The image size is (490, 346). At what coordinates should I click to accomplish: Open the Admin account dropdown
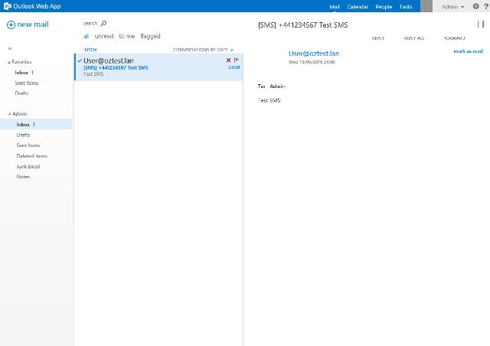tap(452, 7)
